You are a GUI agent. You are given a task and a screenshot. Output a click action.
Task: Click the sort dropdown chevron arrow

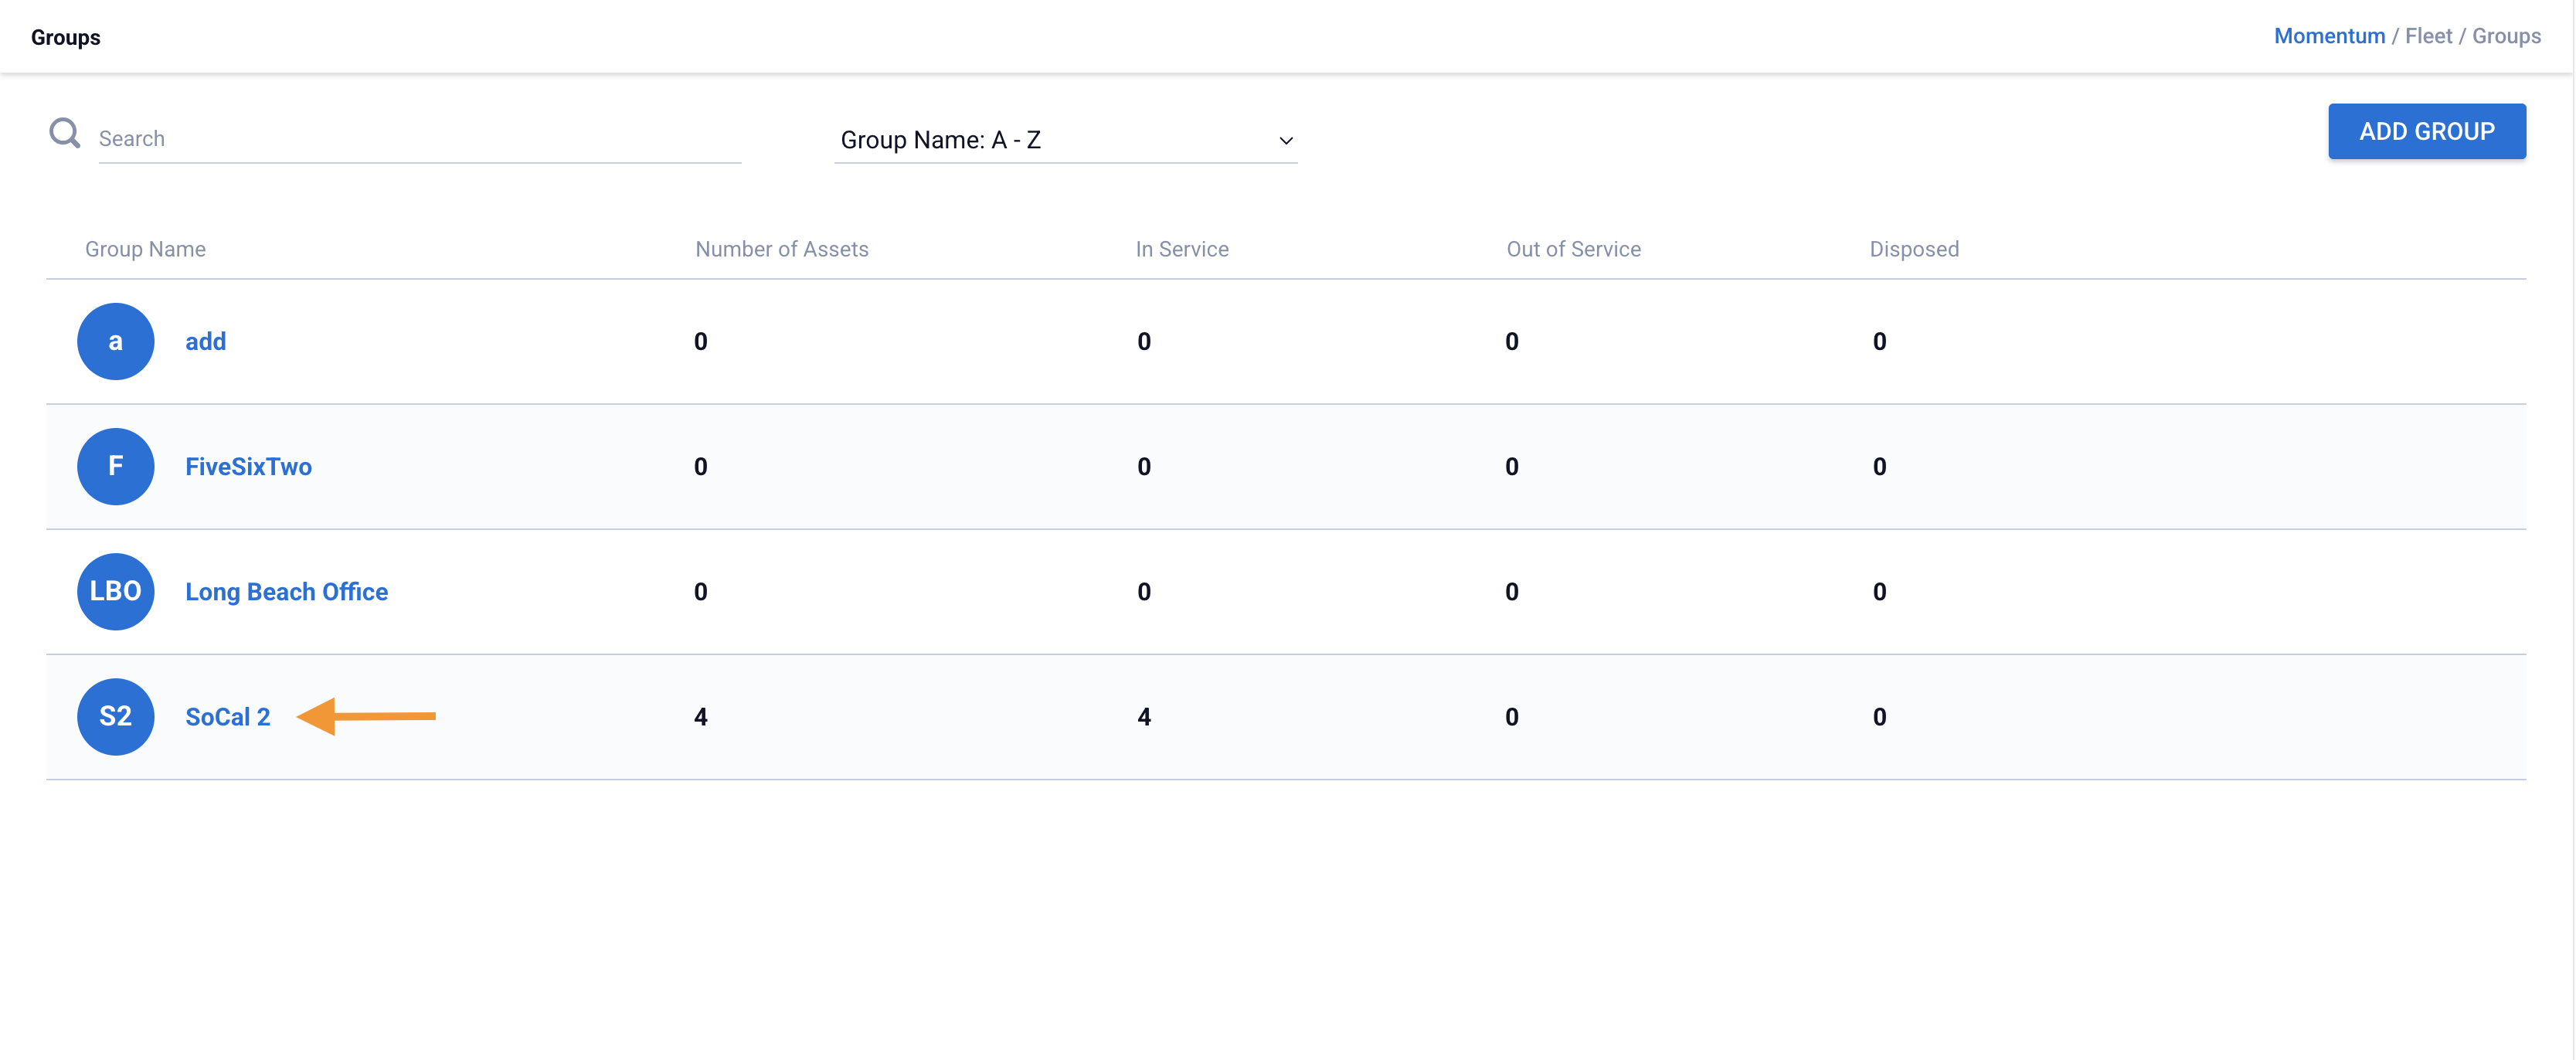pos(1286,141)
